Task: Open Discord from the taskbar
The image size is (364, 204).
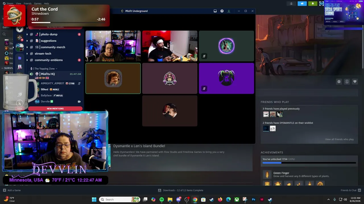Action: (178, 199)
